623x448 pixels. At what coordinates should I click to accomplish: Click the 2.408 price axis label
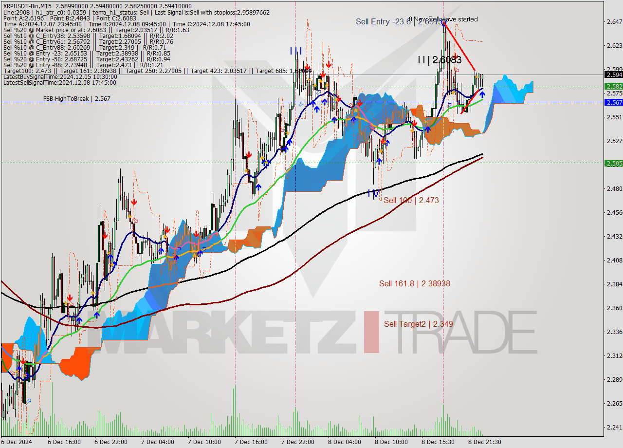point(614,260)
